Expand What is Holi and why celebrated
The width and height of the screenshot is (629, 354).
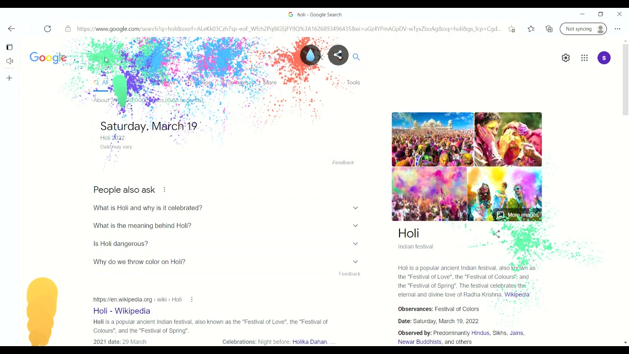(x=226, y=208)
